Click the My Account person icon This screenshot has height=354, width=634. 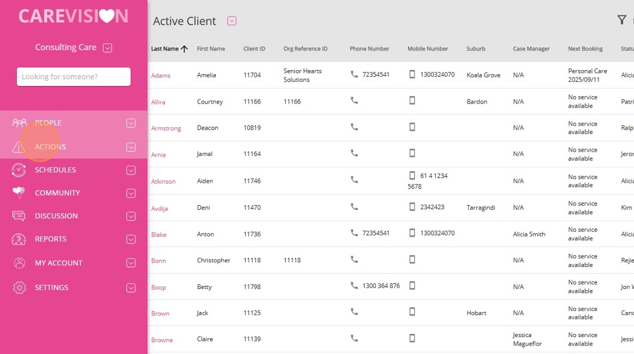pyautogui.click(x=19, y=263)
